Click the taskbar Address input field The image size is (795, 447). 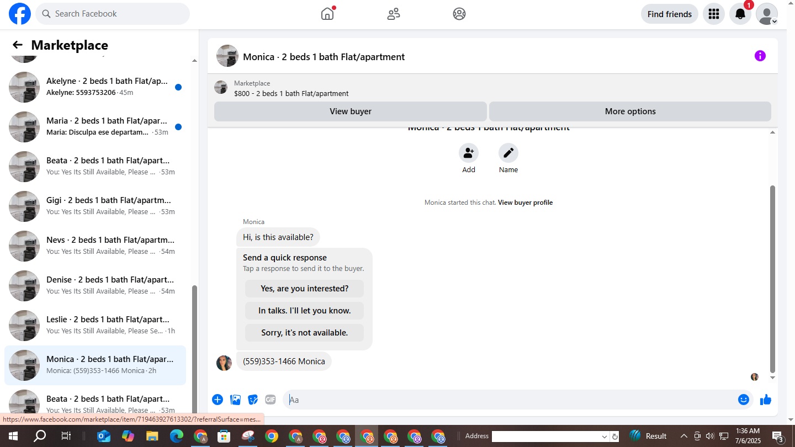(x=545, y=437)
